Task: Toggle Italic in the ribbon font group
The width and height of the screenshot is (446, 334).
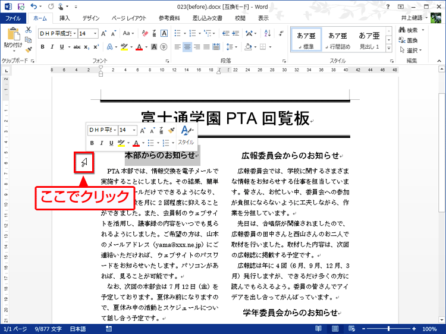Action: pyautogui.click(x=52, y=47)
